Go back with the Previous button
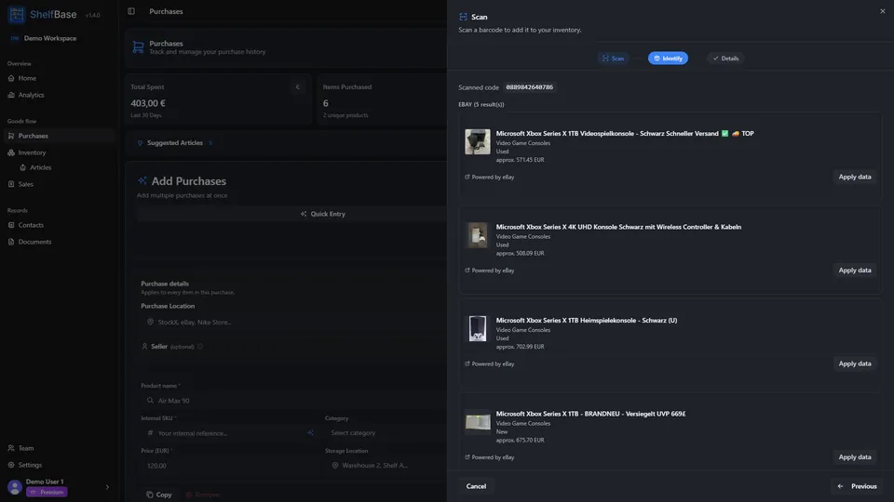894x502 pixels. click(857, 486)
